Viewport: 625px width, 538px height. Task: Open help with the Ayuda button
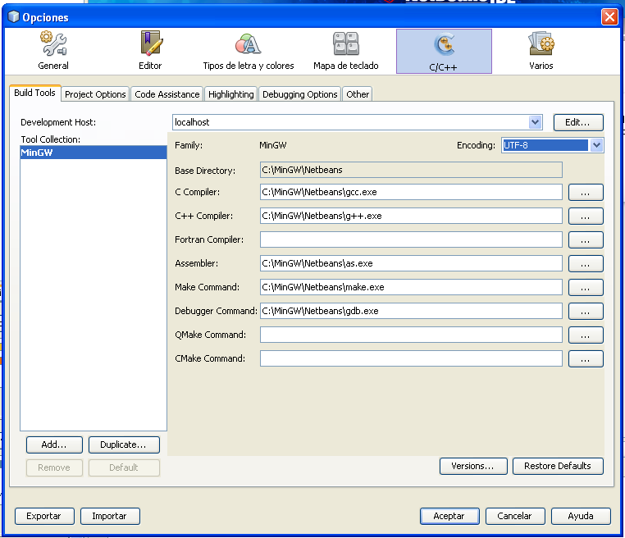581,516
